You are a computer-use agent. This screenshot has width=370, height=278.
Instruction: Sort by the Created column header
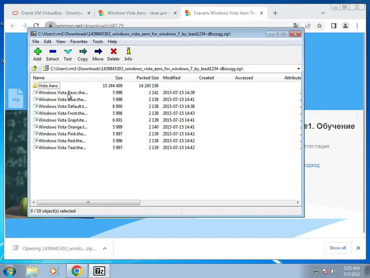coord(215,77)
